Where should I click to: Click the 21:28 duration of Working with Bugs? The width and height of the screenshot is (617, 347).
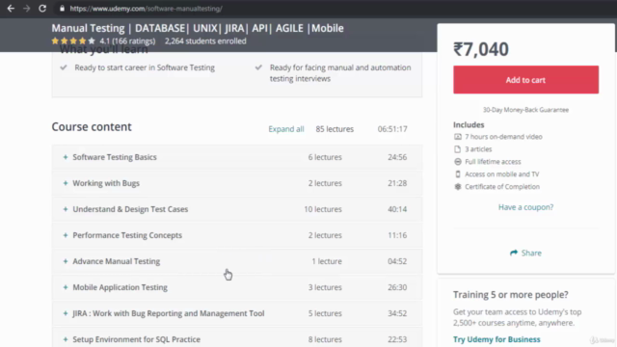click(x=397, y=183)
